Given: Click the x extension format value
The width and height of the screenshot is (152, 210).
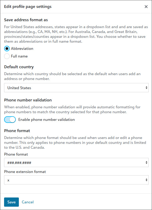Looking at the screenshot, I should tap(9, 180).
